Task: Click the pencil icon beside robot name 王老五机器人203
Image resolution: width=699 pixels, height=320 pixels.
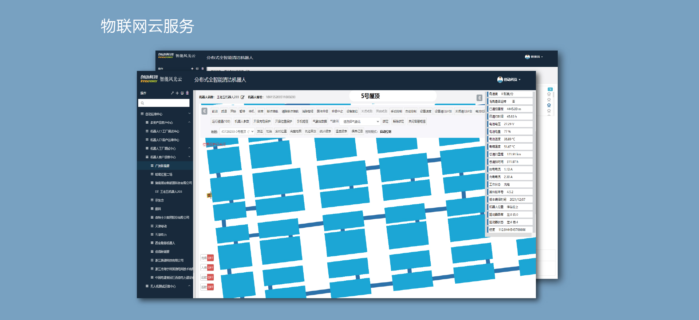Action: (243, 97)
